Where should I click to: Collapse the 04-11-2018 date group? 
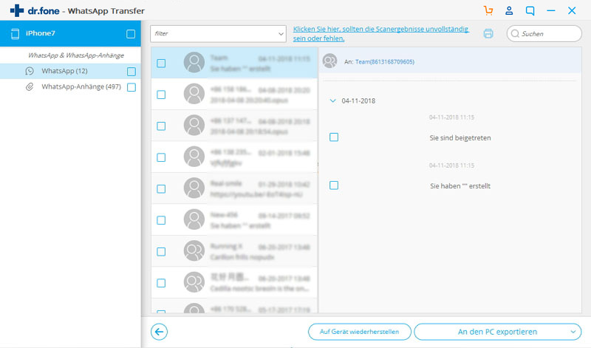(333, 100)
